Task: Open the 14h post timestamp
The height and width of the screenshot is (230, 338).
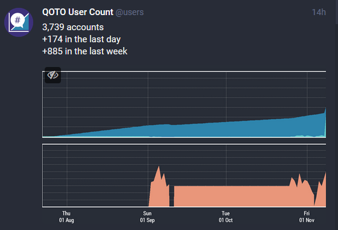Action: [319, 12]
